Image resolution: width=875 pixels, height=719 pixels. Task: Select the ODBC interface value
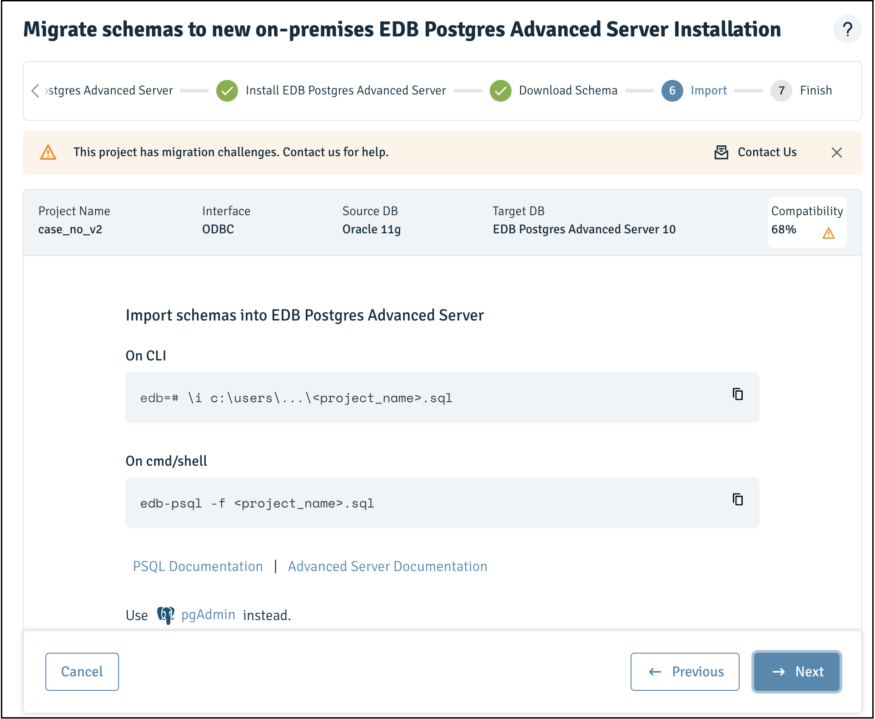click(x=218, y=229)
